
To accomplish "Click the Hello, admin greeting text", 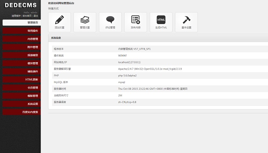I will coord(30,13).
